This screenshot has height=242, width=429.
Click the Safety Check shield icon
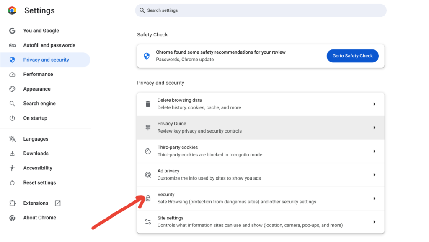[146, 56]
